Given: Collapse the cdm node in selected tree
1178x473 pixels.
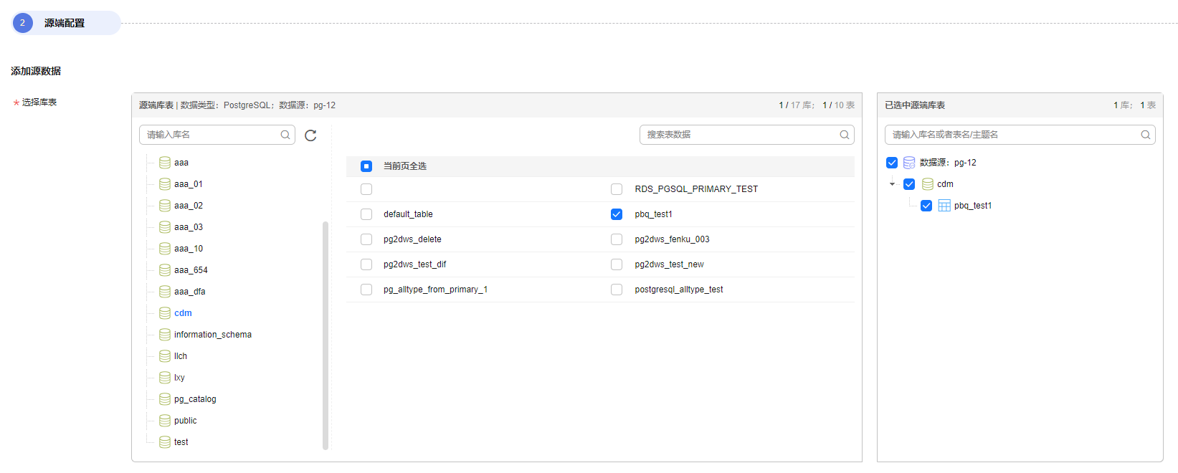Looking at the screenshot, I should coord(893,184).
